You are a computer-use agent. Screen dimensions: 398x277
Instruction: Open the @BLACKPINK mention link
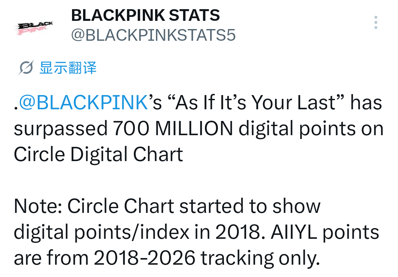coord(84,102)
